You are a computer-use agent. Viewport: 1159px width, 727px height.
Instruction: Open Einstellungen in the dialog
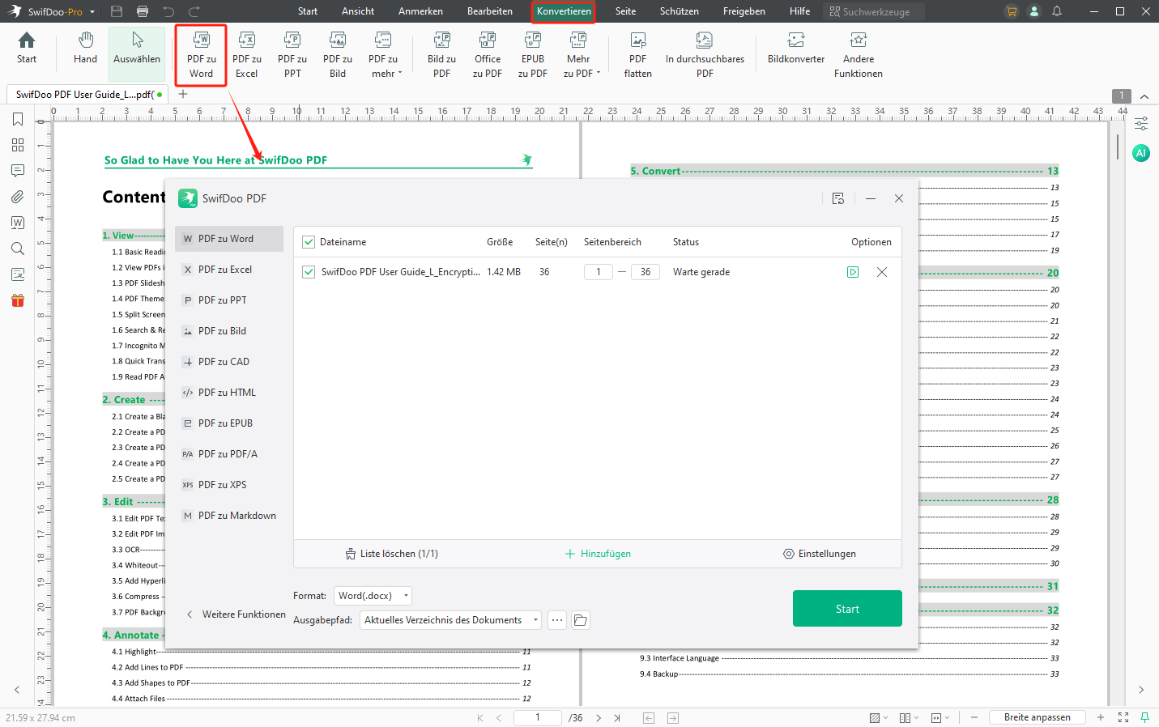tap(820, 554)
